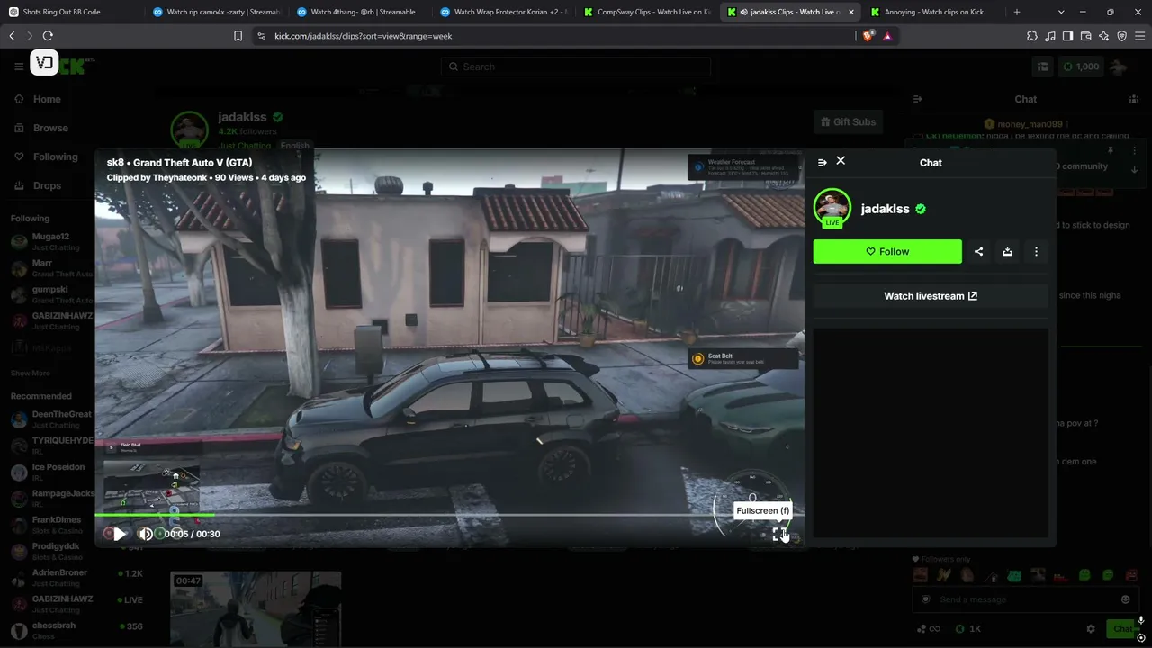Open Leo AI sparkle icon
Image resolution: width=1152 pixels, height=648 pixels.
pyautogui.click(x=1103, y=36)
